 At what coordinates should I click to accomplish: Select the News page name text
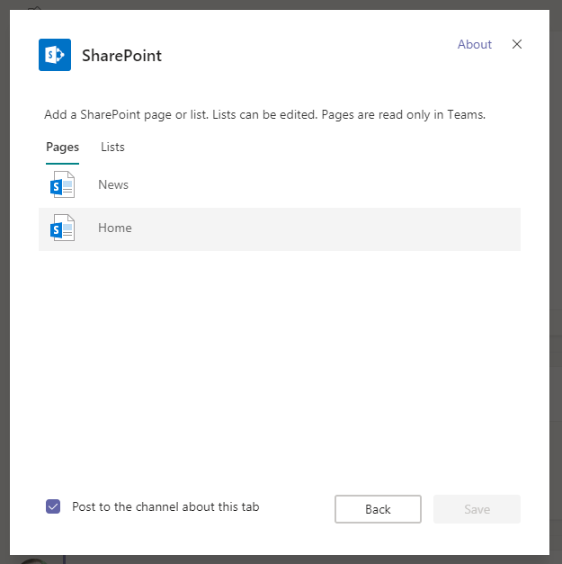(x=113, y=184)
